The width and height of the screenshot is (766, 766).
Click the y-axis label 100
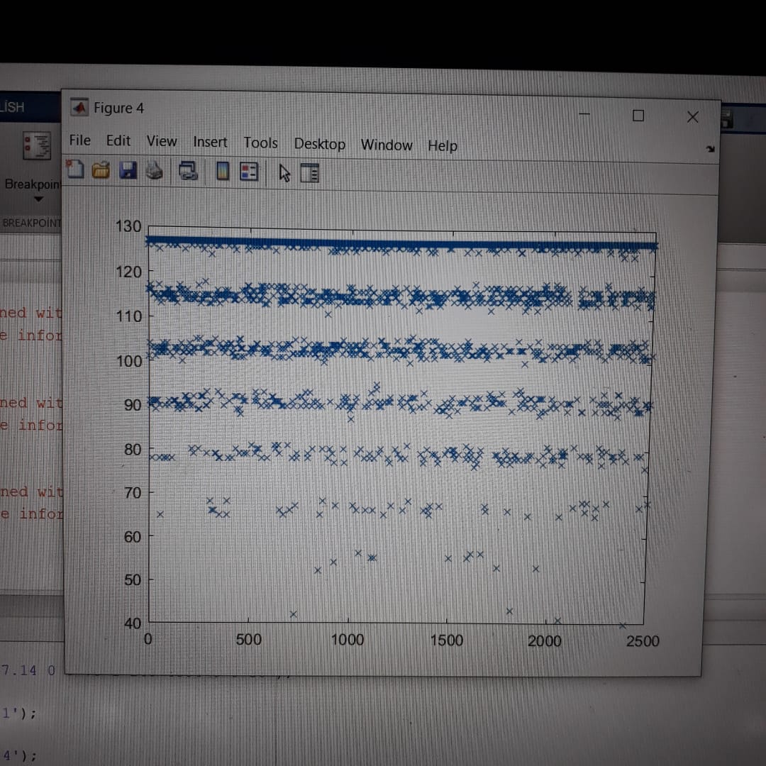[x=129, y=361]
